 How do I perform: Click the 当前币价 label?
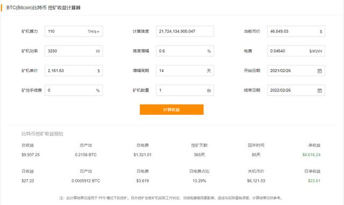coord(252,31)
